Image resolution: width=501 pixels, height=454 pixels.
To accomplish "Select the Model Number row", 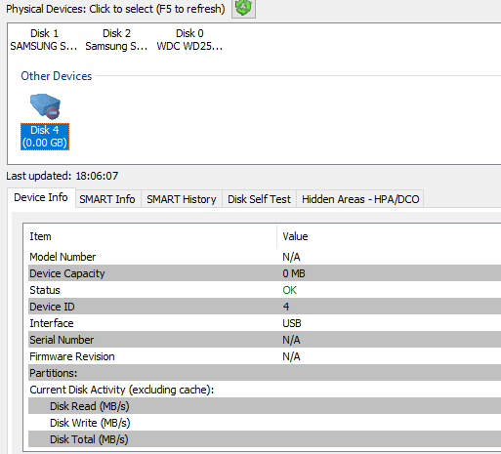I will pos(265,257).
